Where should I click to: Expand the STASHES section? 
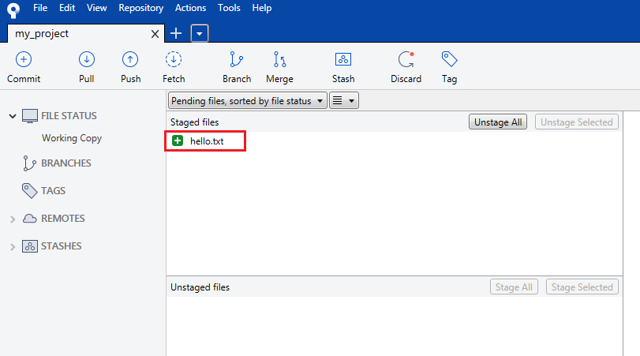click(13, 247)
